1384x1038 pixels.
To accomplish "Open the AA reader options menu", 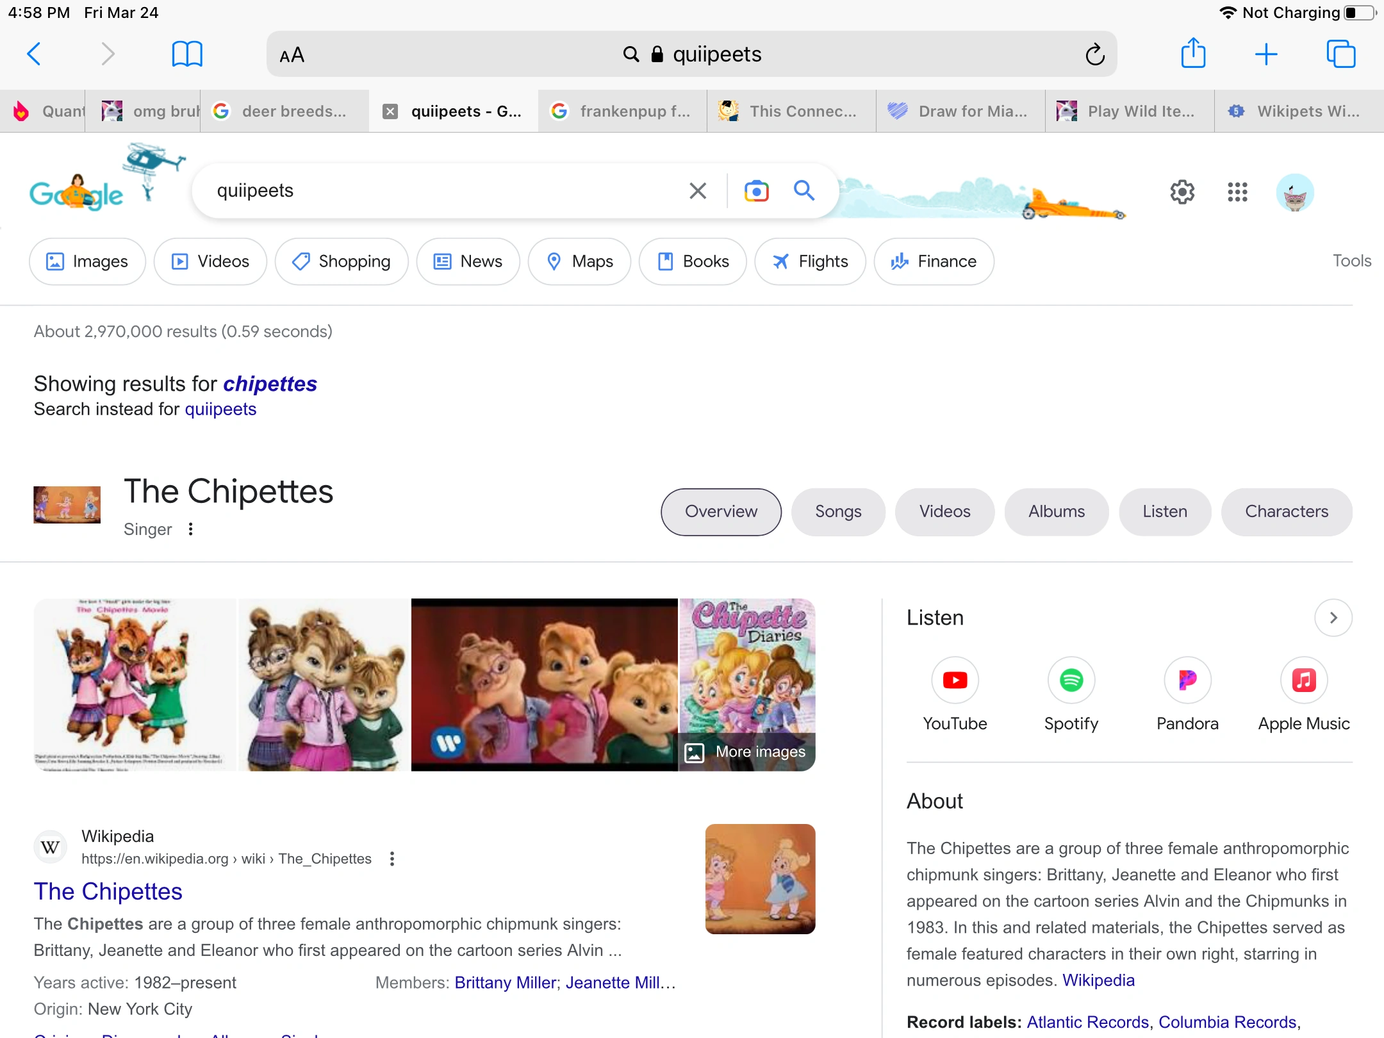I will (x=292, y=55).
